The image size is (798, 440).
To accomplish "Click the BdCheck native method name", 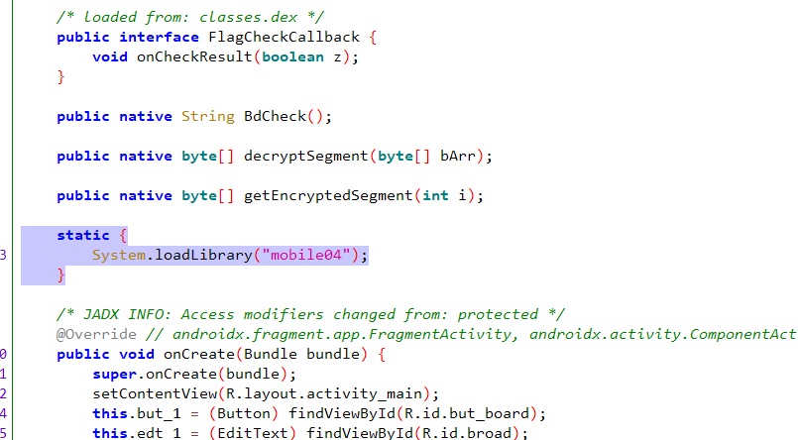I will pos(275,117).
